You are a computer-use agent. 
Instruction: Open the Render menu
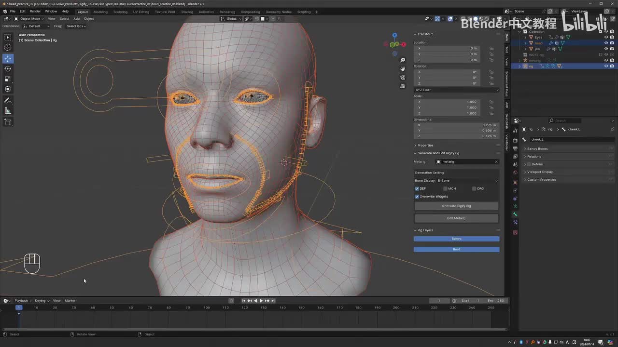pos(35,11)
